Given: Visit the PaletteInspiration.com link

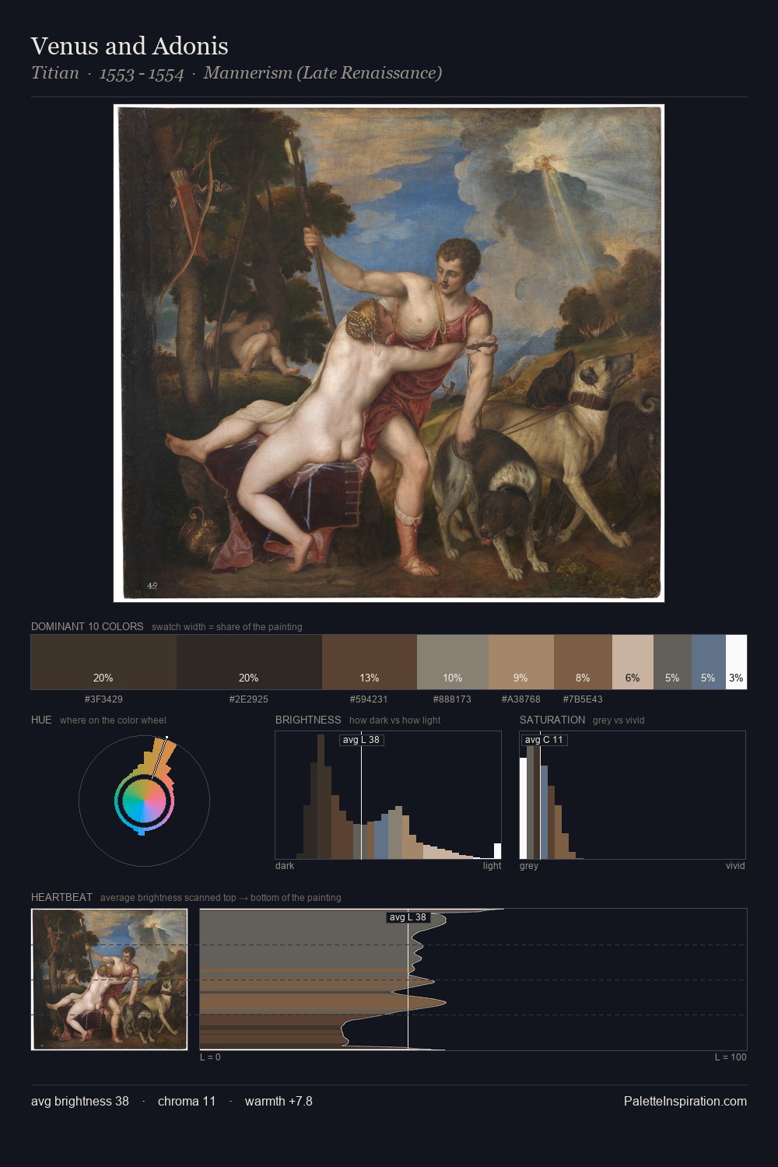Looking at the screenshot, I should pos(685,1101).
